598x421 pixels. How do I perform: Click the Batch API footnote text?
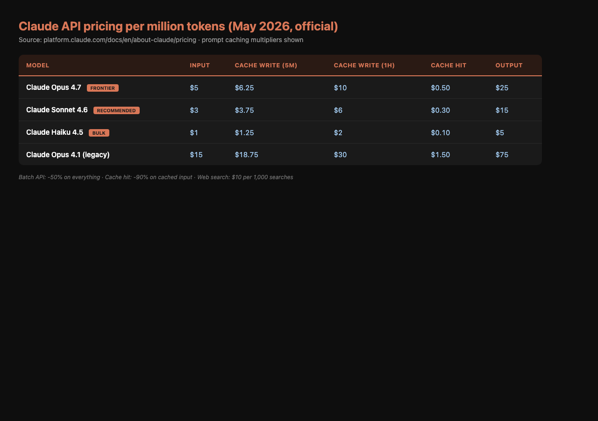(156, 177)
